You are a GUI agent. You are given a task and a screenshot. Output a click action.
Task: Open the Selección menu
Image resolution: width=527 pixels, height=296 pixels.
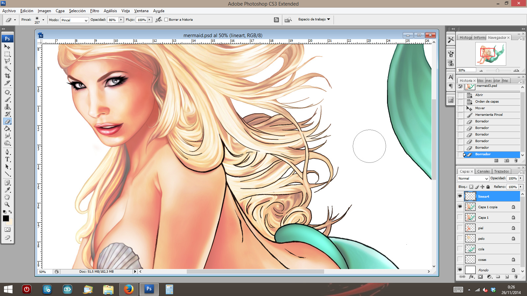coord(77,11)
